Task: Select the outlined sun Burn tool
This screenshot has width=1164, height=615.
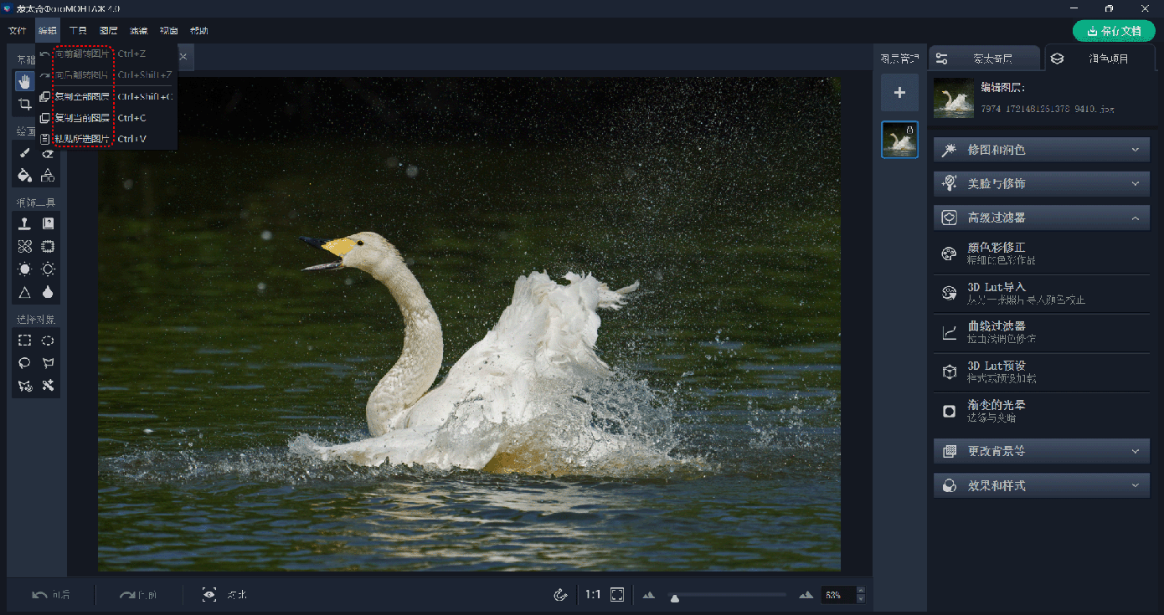Action: coord(49,269)
